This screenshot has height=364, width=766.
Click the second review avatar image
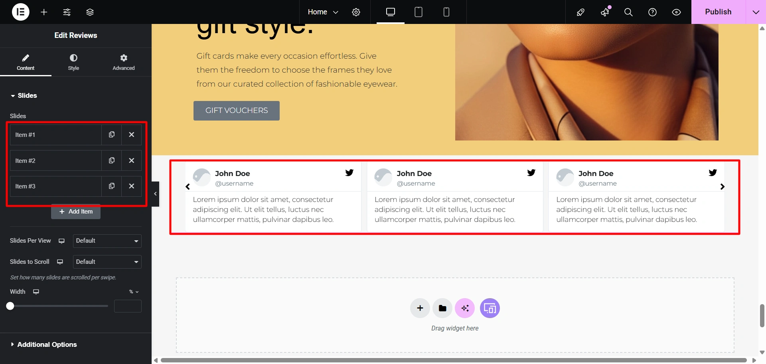click(383, 177)
